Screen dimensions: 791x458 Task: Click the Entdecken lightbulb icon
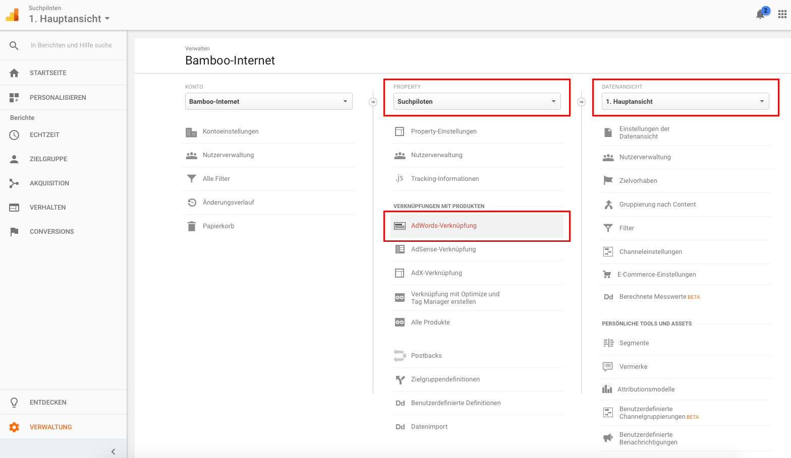coord(14,403)
